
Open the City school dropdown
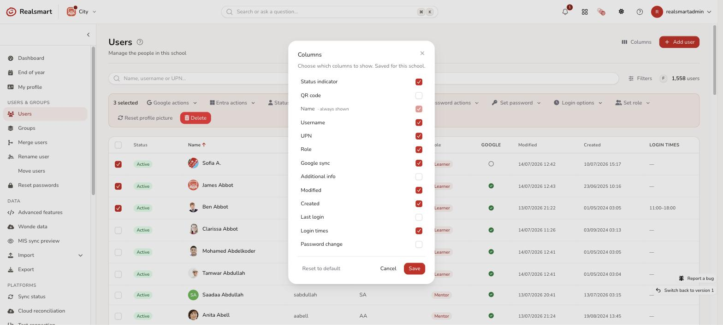coord(82,12)
